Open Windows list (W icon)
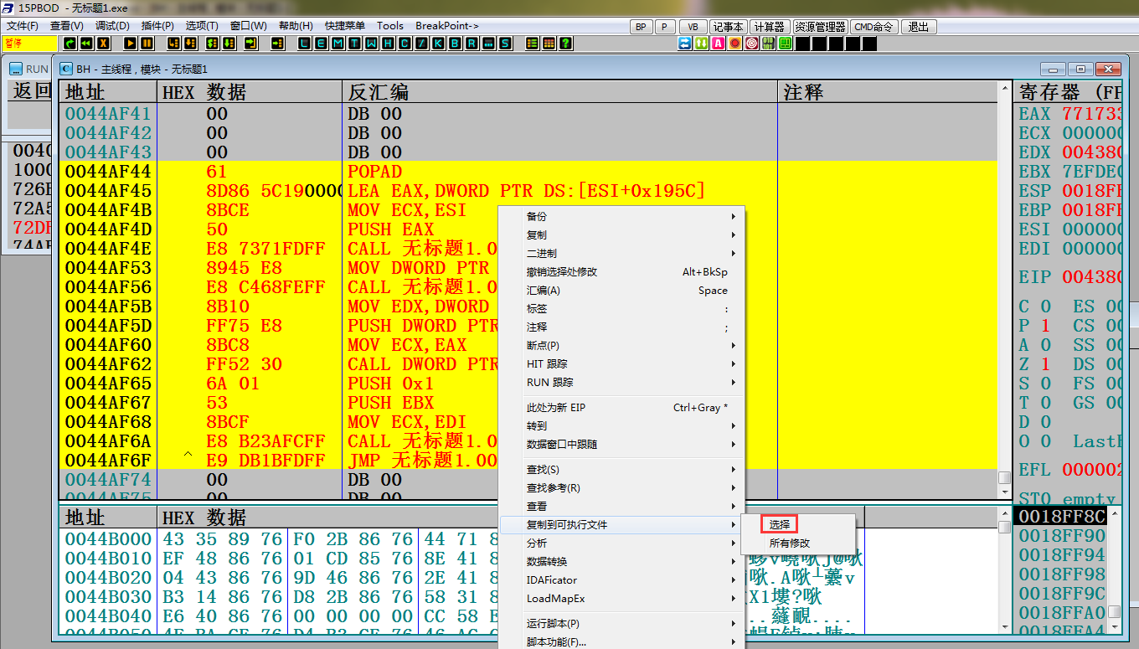The width and height of the screenshot is (1139, 649). (x=372, y=43)
